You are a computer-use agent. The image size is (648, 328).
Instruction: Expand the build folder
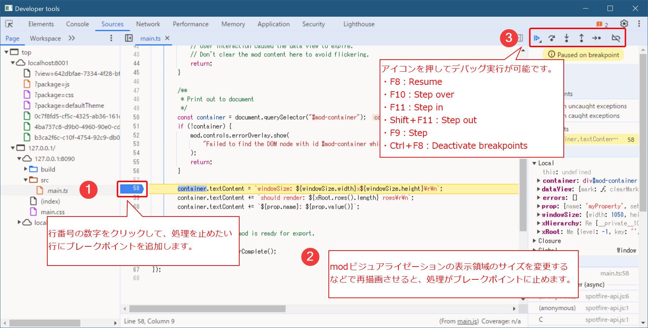point(26,169)
